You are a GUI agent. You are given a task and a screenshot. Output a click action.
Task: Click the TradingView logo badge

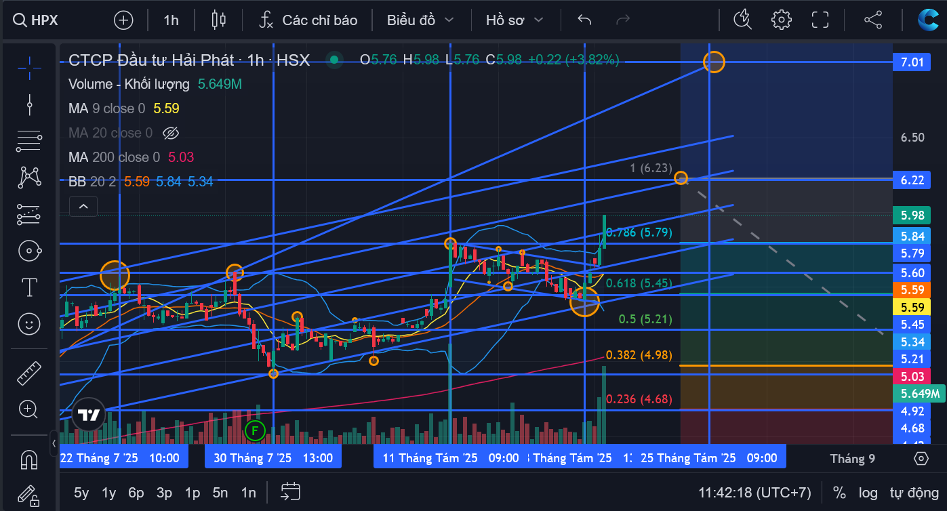(x=88, y=415)
